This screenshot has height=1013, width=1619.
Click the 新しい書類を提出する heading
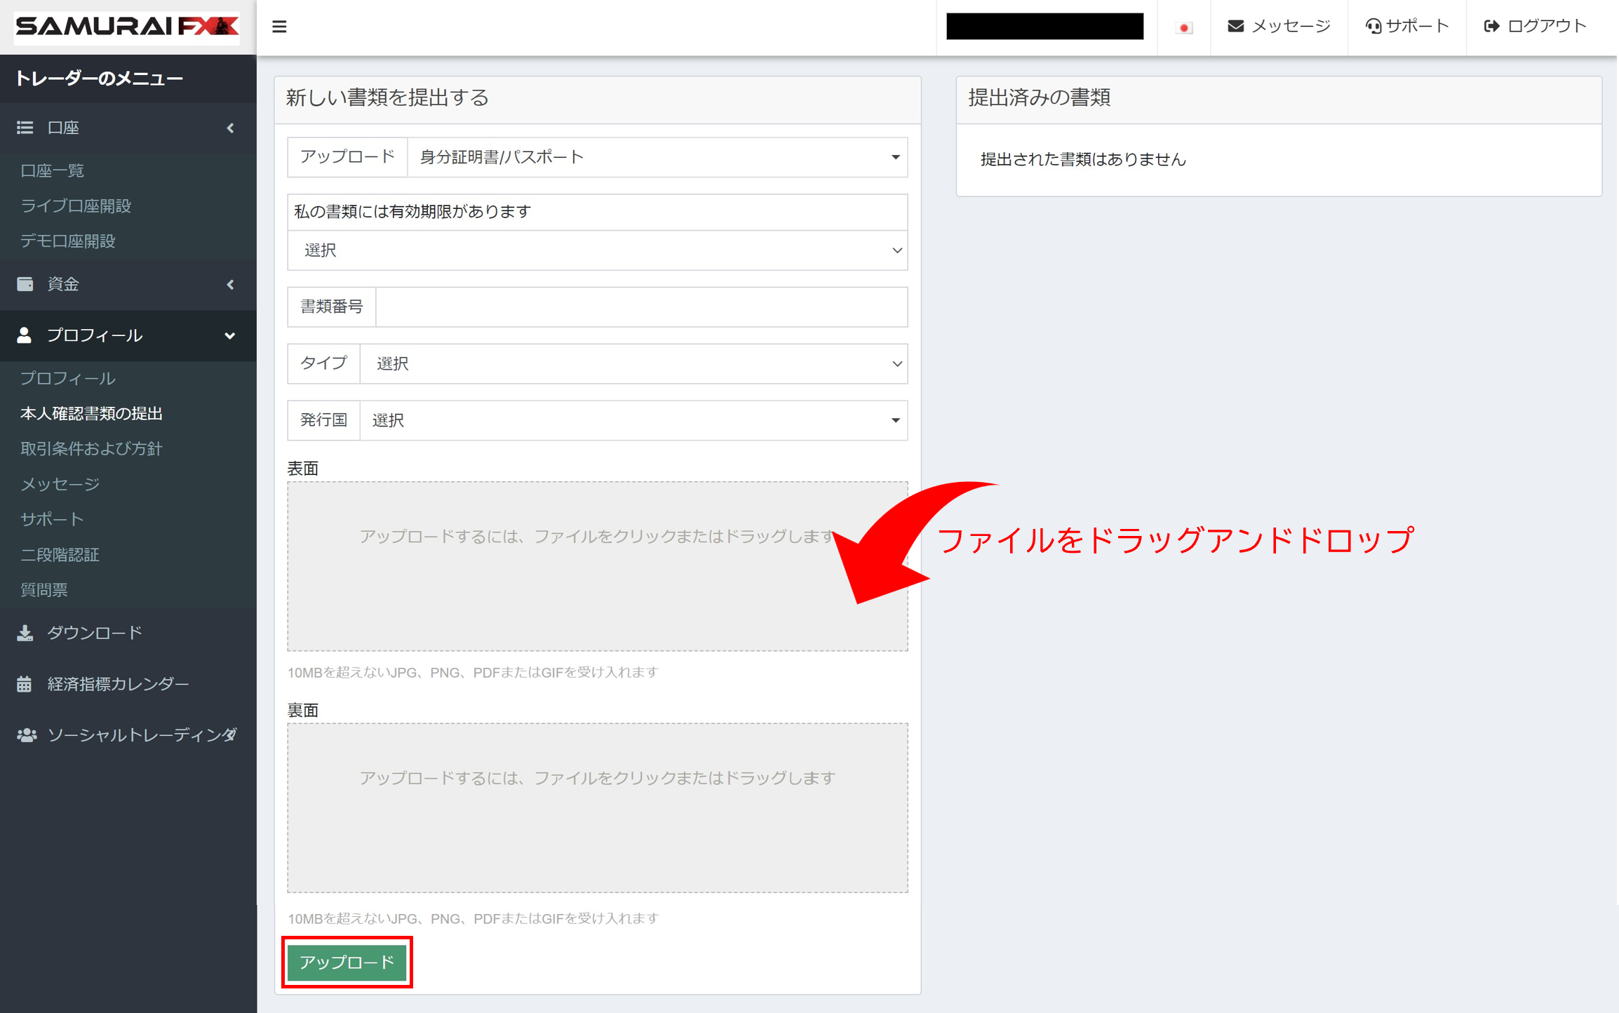(x=387, y=98)
